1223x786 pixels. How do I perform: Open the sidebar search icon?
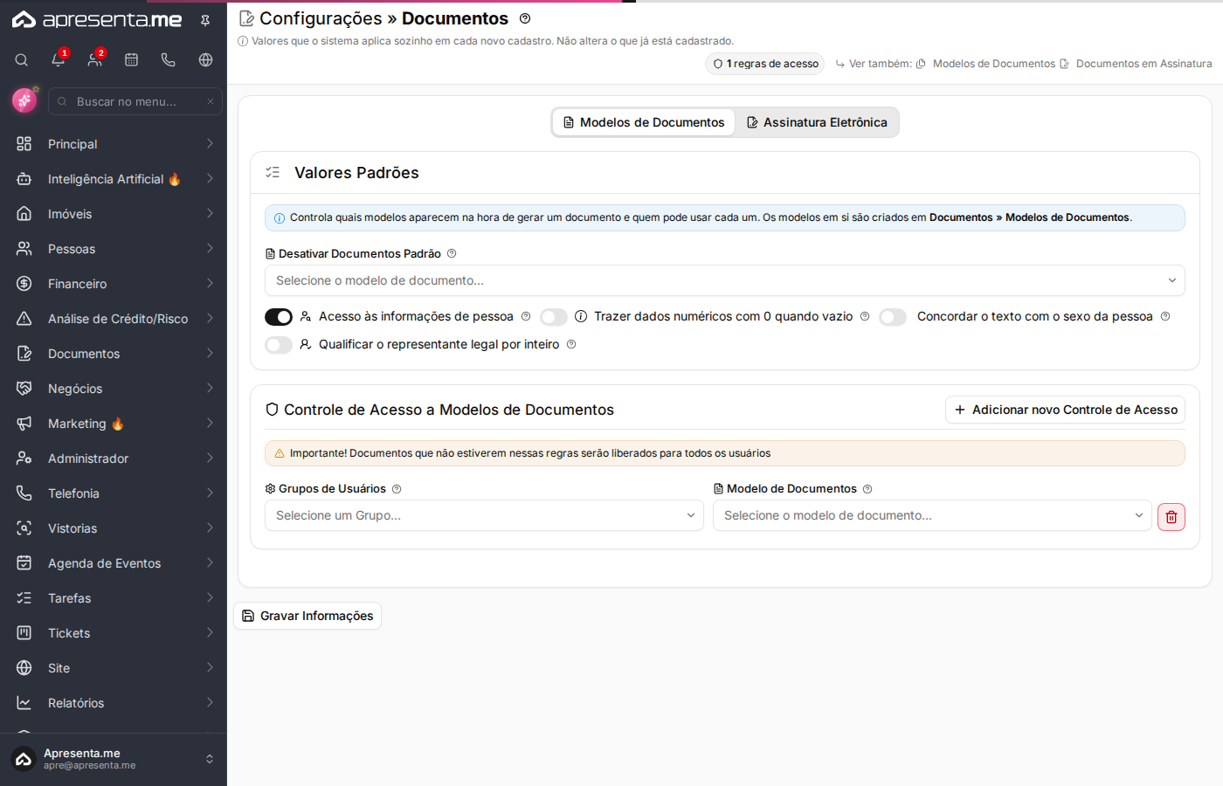[x=22, y=60]
